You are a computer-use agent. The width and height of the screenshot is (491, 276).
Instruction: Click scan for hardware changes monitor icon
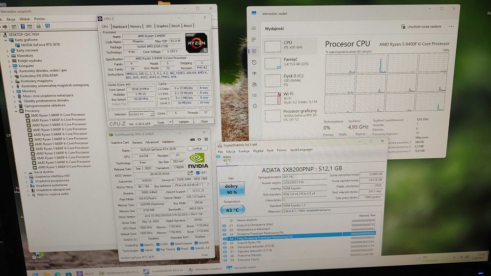coord(47,26)
